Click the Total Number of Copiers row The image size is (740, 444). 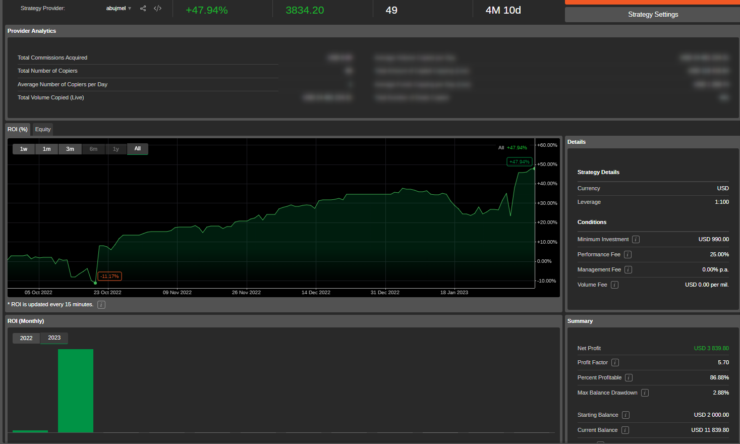[x=148, y=71]
